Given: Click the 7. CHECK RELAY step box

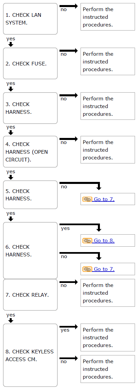Looking at the screenshot, I should (30, 295).
